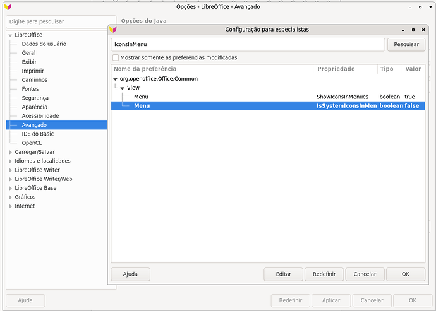Expand the LibreOffice Writer category

point(10,170)
